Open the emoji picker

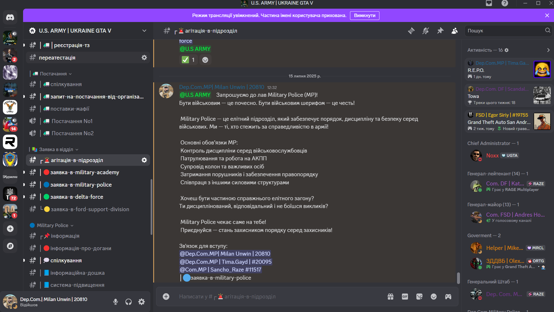(x=434, y=296)
